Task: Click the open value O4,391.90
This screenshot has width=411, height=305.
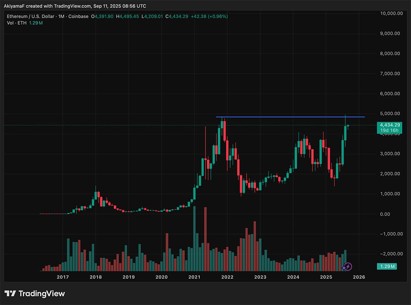Action: click(x=102, y=16)
